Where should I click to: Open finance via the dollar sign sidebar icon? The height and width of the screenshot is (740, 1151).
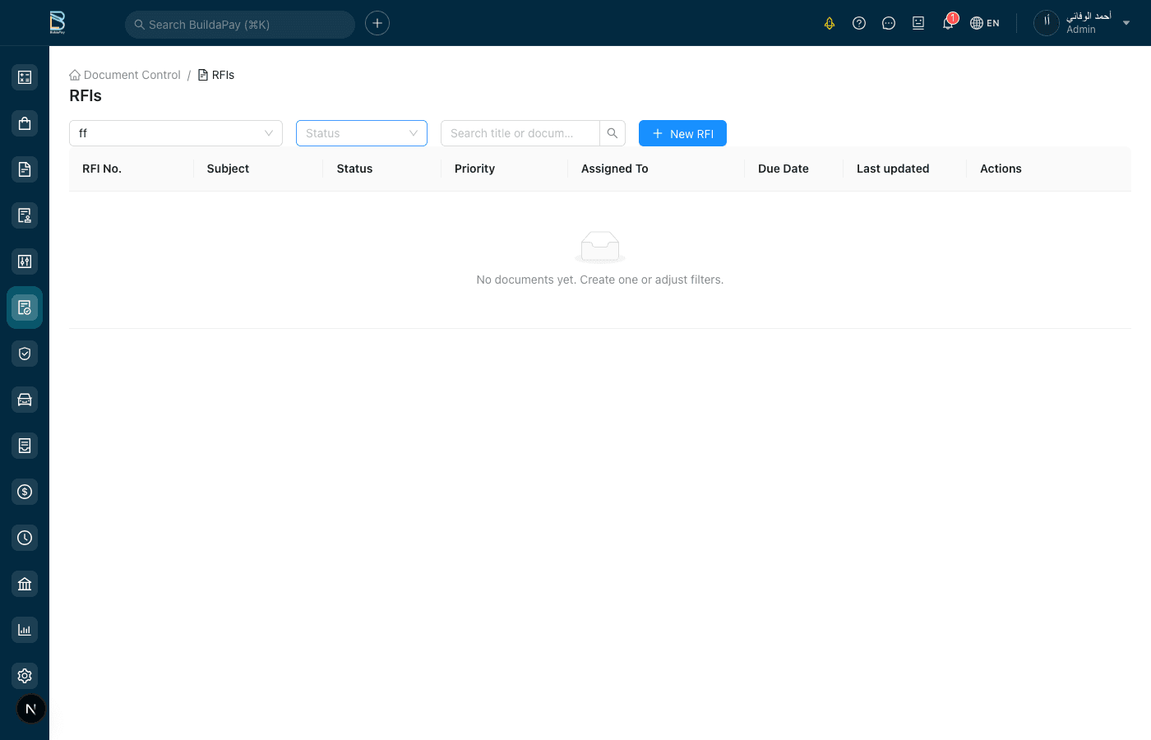(24, 491)
